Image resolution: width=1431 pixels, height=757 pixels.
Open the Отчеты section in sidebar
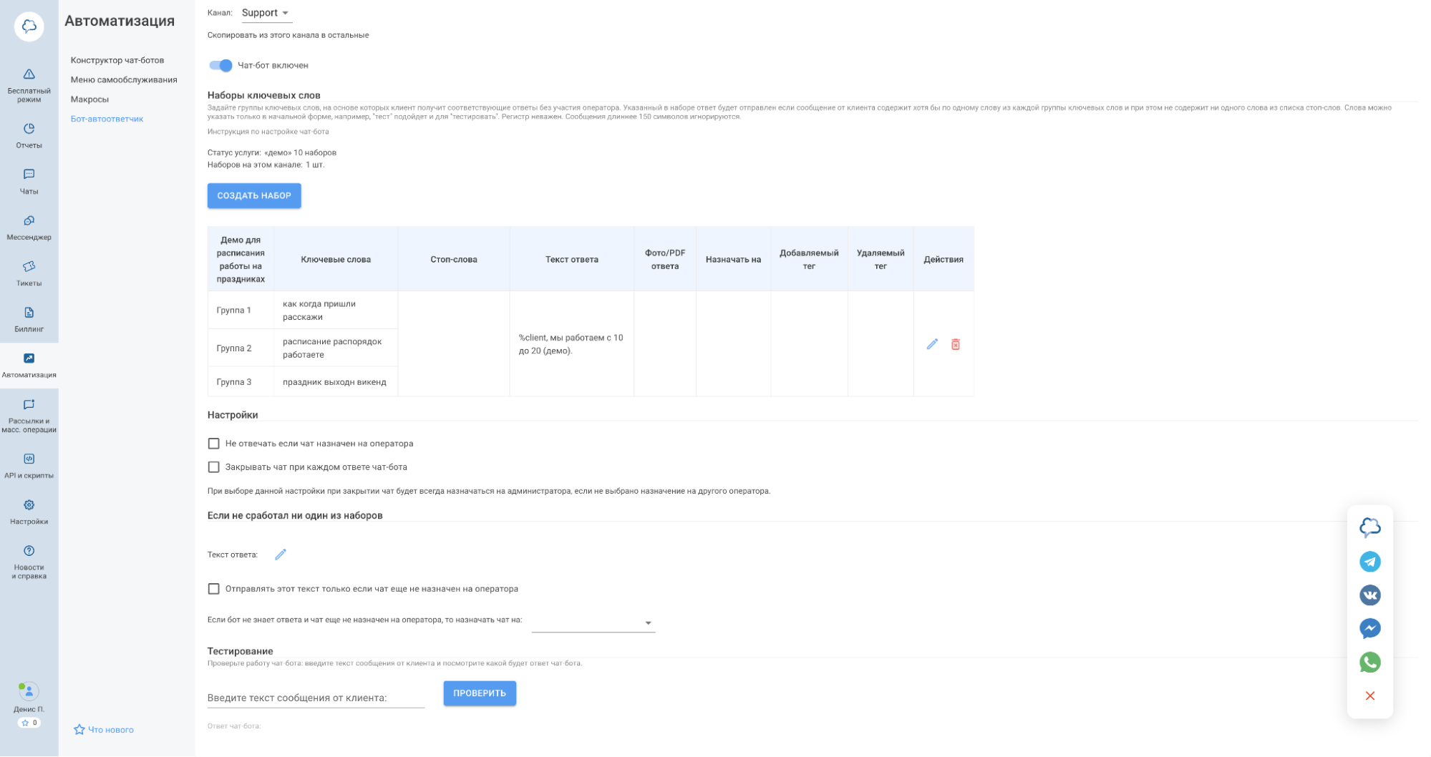[29, 135]
